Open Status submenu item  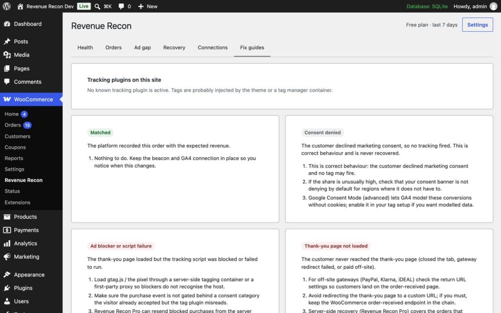tap(12, 191)
